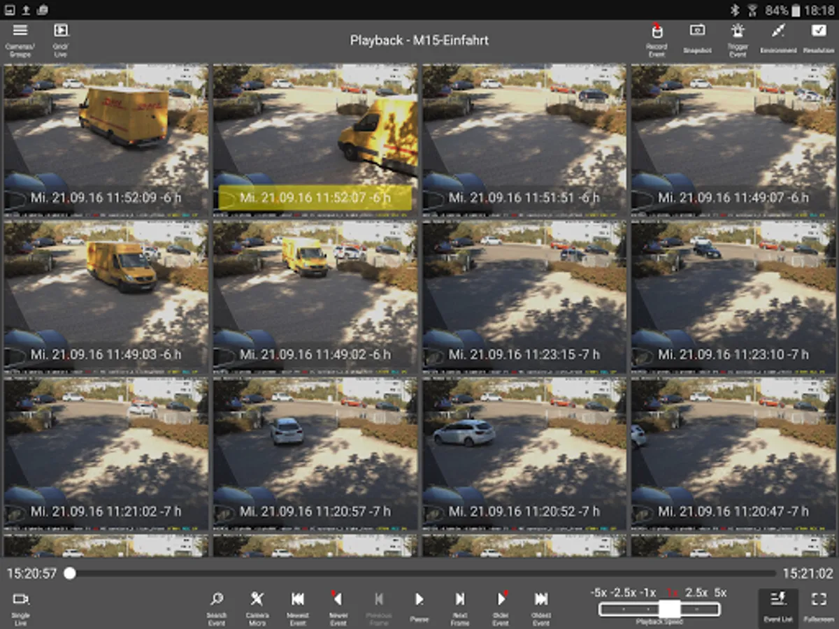Click the Playback - M15-Einfahrt title

point(419,41)
